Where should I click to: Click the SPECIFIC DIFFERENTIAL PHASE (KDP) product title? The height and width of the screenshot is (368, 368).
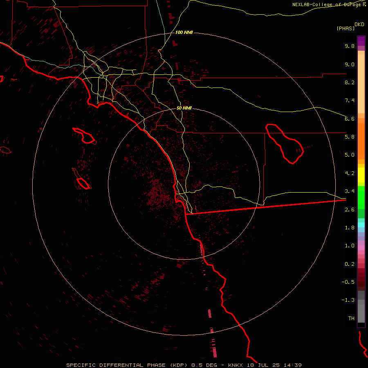click(x=127, y=365)
